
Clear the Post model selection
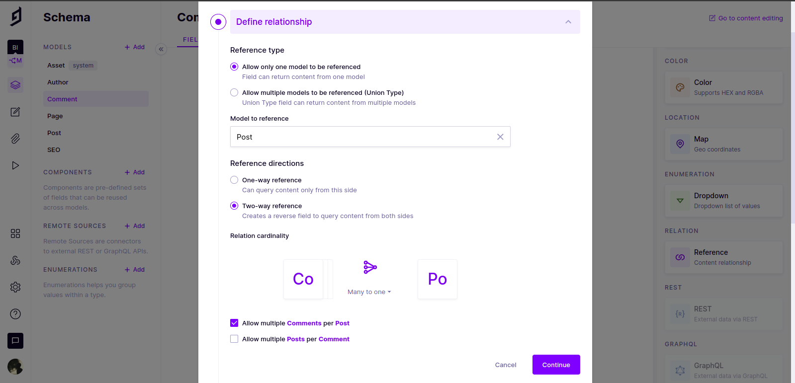point(500,137)
